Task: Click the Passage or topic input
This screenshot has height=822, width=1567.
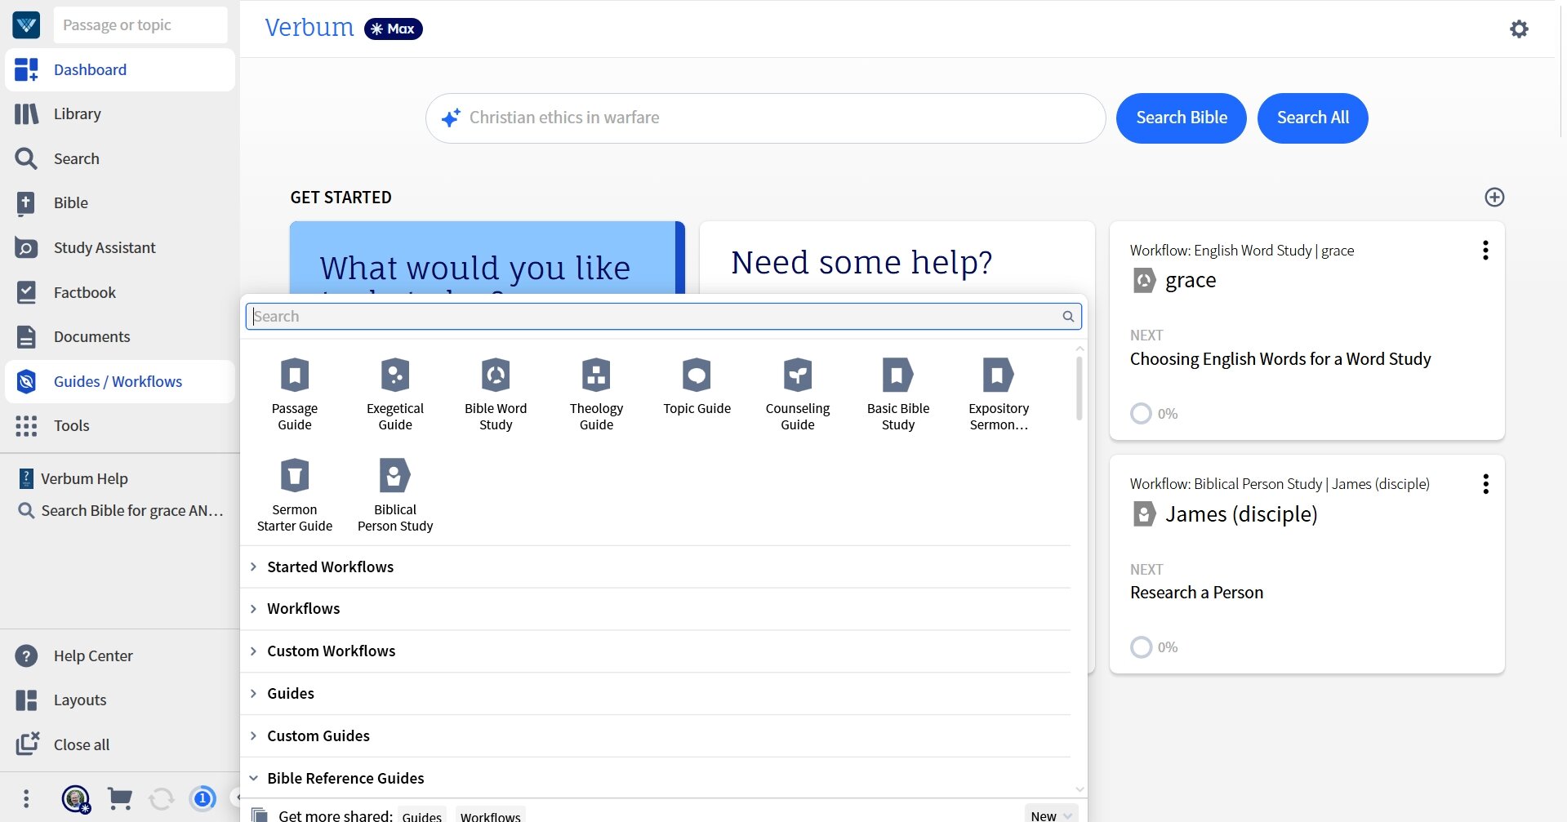Action: tap(140, 25)
